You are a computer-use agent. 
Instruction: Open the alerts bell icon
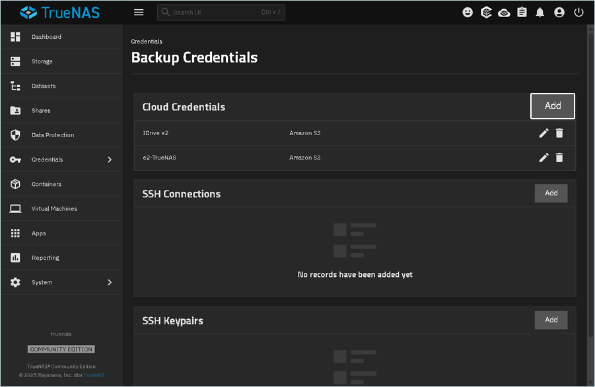pyautogui.click(x=540, y=13)
